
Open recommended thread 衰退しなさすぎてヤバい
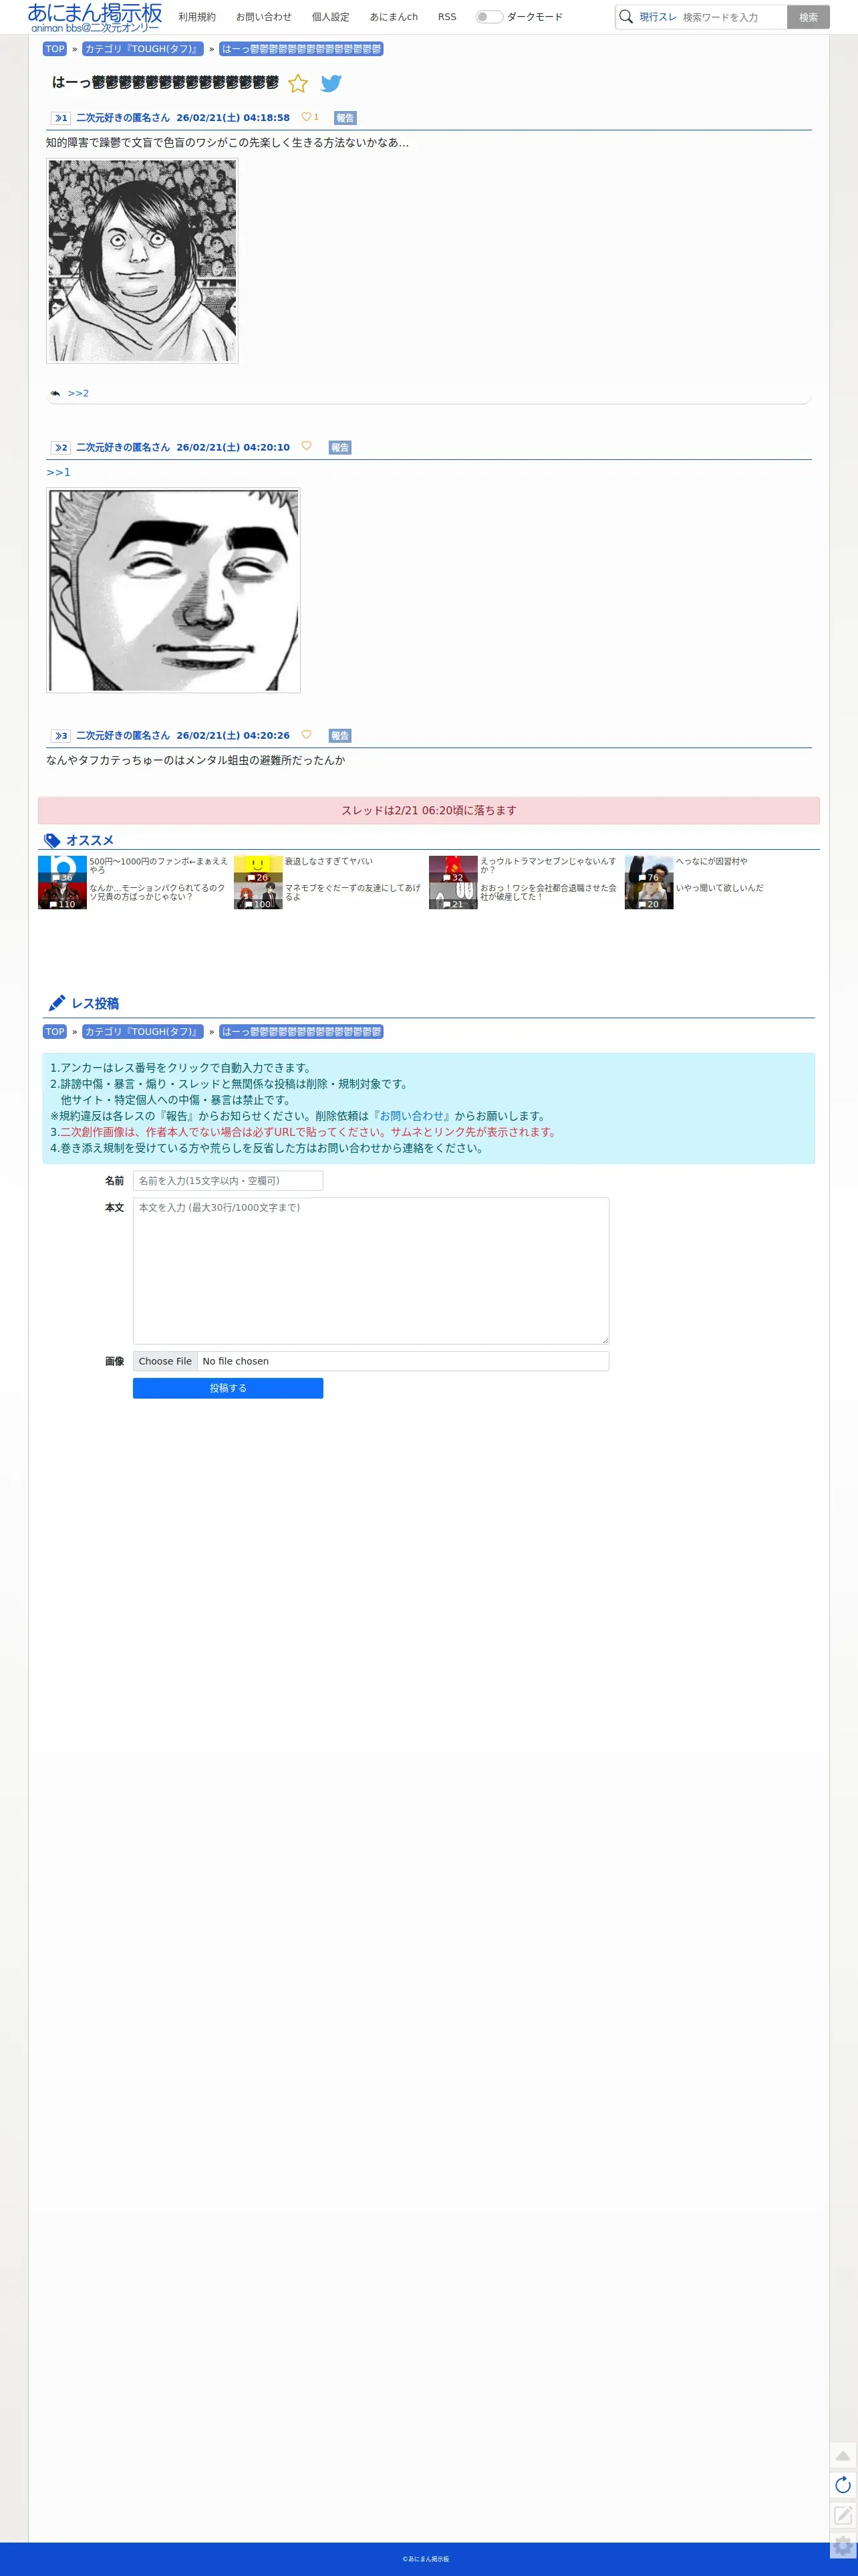pos(328,861)
